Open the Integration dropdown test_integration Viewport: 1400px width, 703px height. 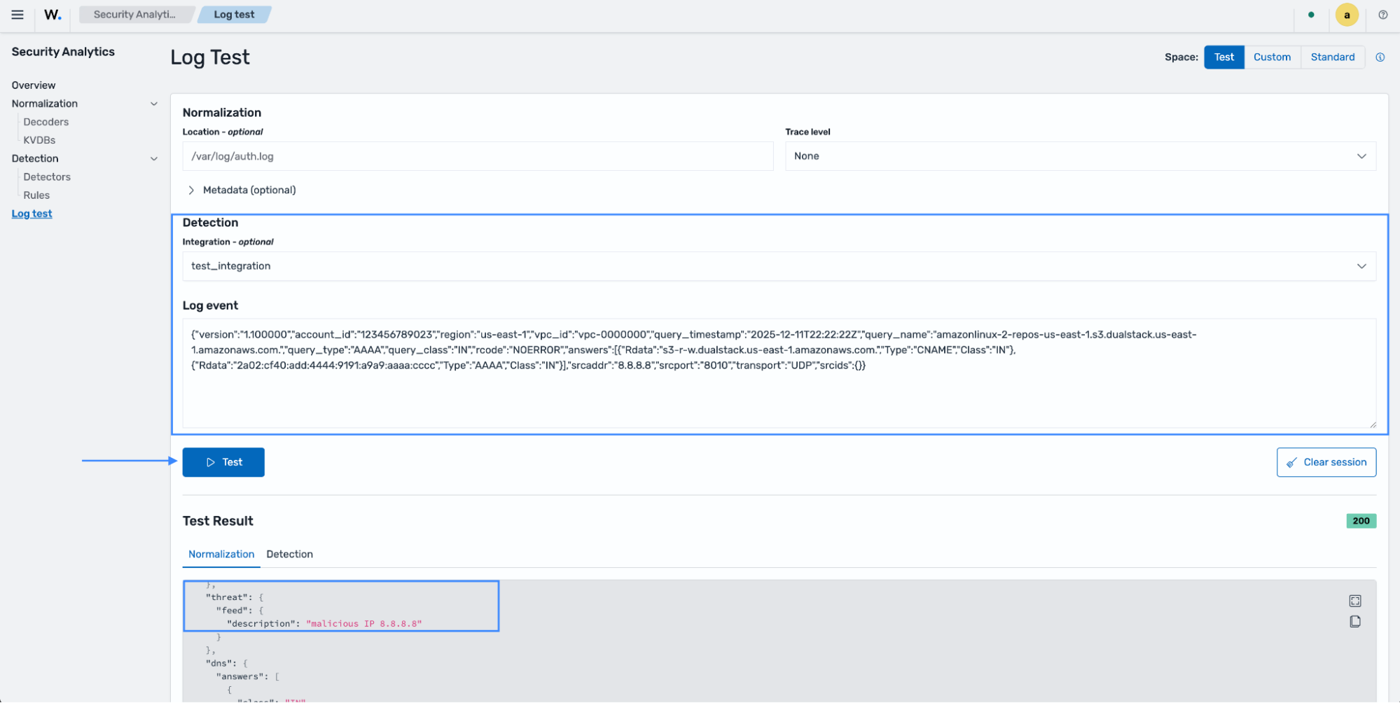pos(779,266)
